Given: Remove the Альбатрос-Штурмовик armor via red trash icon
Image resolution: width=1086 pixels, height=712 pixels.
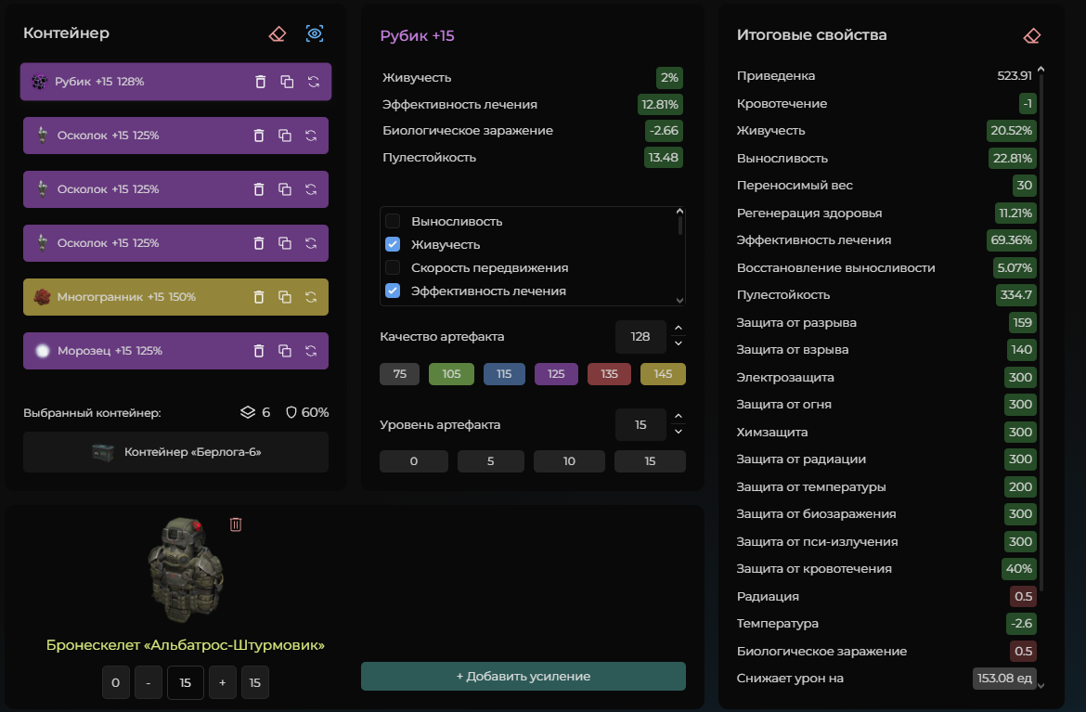Looking at the screenshot, I should pyautogui.click(x=236, y=524).
